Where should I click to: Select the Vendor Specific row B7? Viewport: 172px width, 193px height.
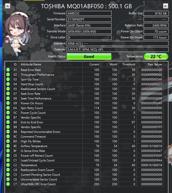point(85,117)
